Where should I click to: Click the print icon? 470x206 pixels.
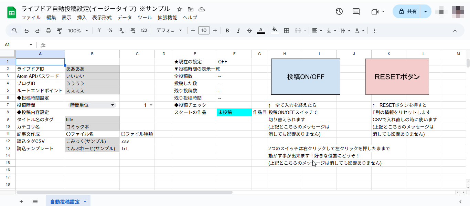pyautogui.click(x=48, y=31)
